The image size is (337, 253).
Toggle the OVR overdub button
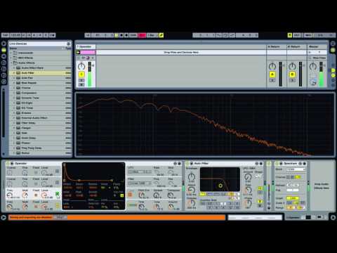tap(133, 35)
